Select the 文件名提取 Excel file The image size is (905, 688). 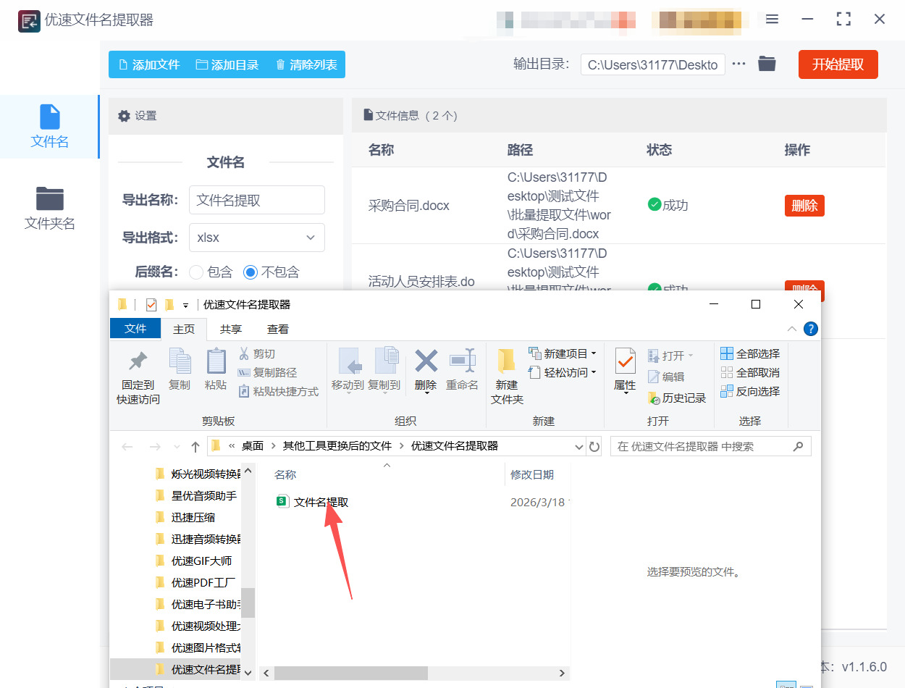[x=320, y=501]
